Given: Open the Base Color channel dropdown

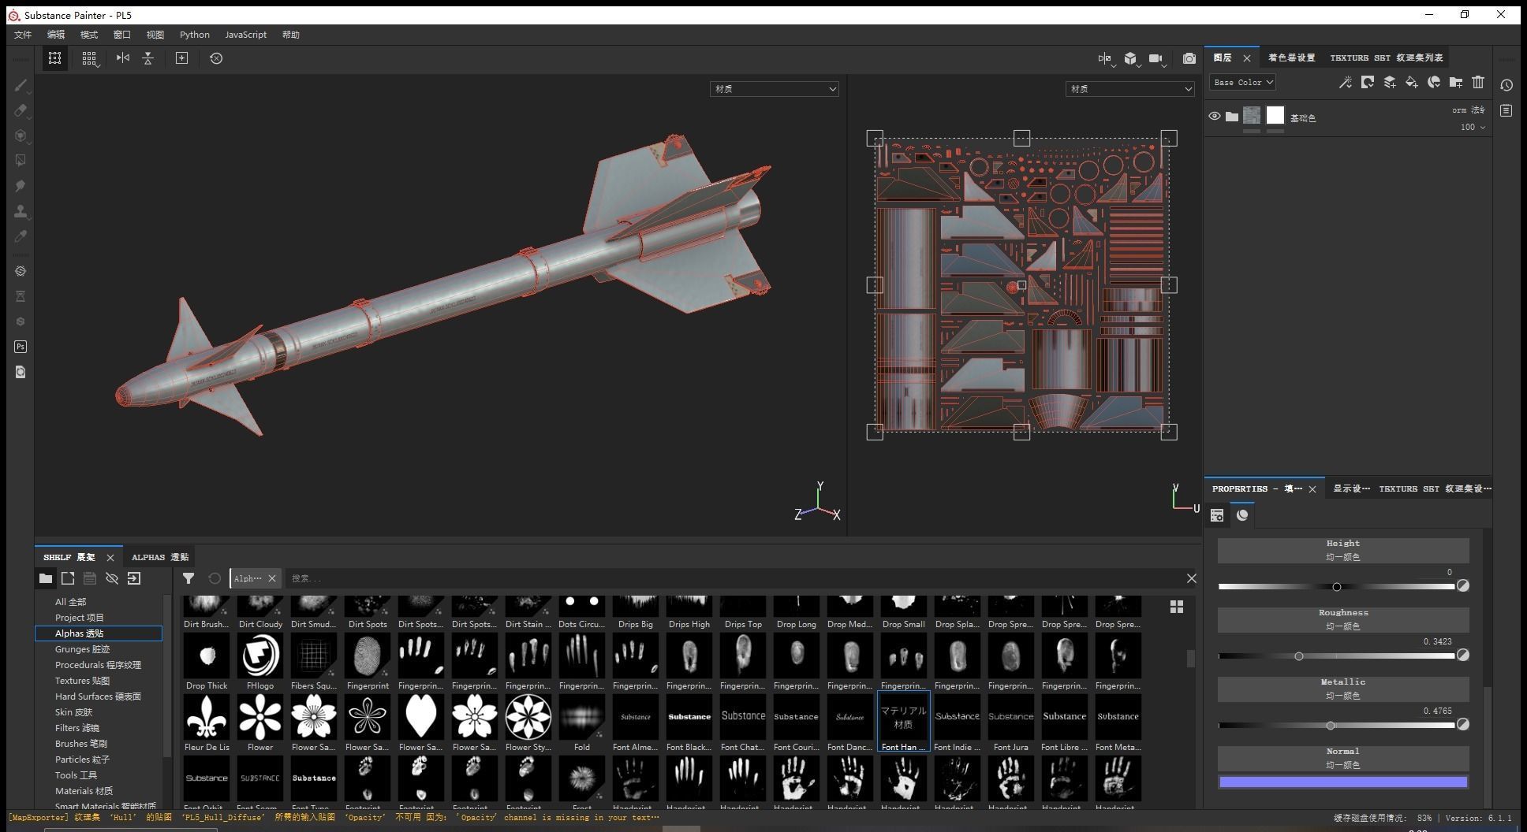Looking at the screenshot, I should [x=1243, y=82].
